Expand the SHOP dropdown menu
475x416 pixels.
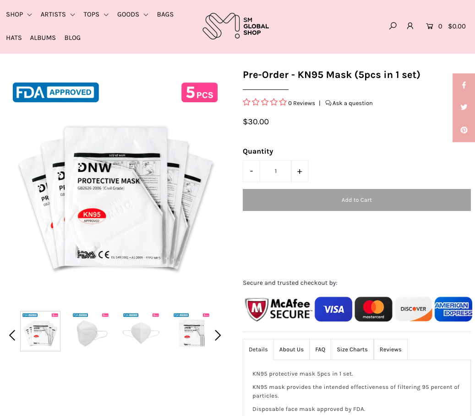pos(19,15)
